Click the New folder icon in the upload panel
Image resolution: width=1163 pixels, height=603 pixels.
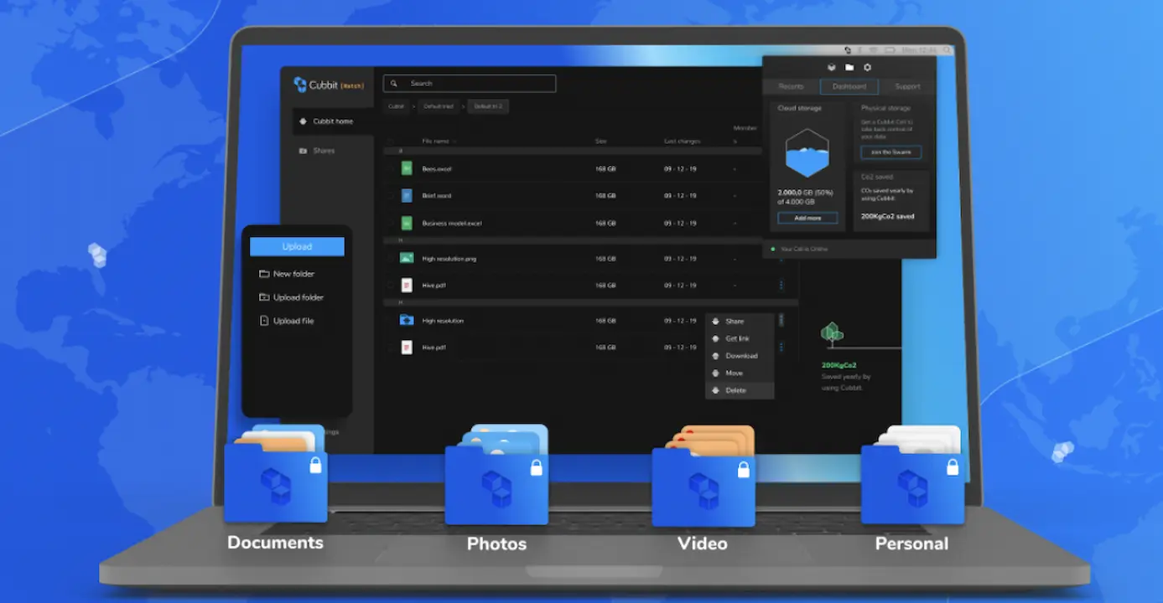264,274
